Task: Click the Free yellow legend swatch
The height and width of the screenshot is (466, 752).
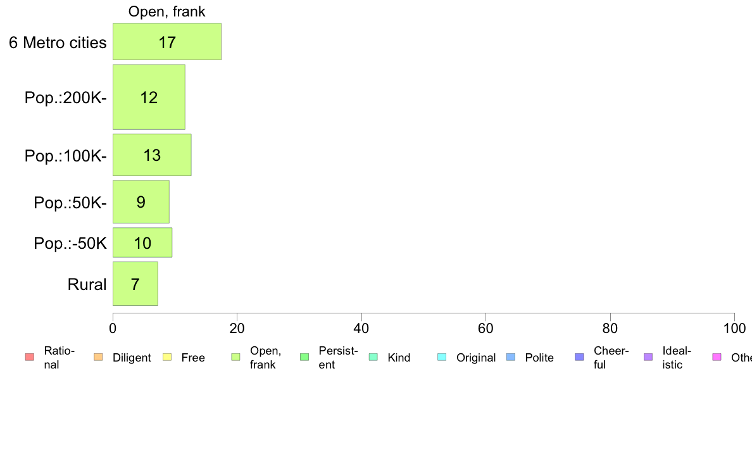Action: (x=167, y=357)
